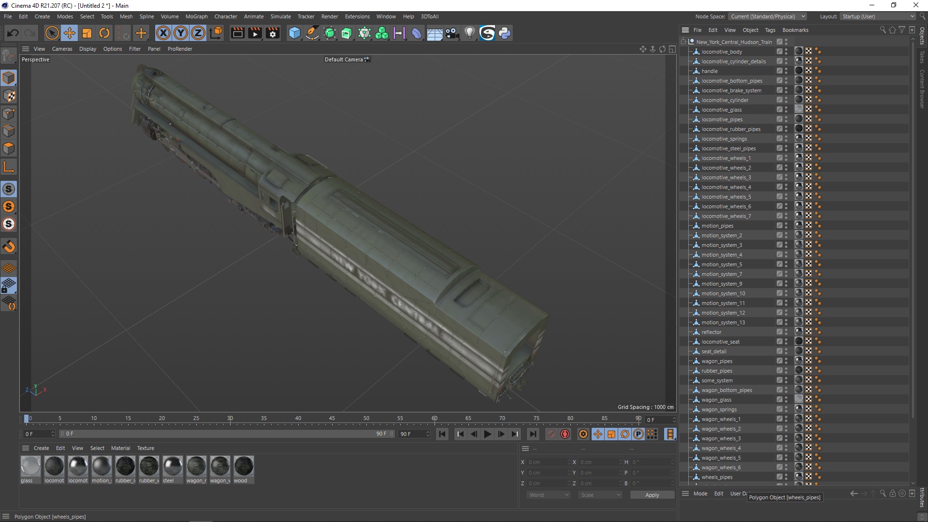Image resolution: width=928 pixels, height=522 pixels.
Task: Add a floor environment object
Action: (435, 33)
